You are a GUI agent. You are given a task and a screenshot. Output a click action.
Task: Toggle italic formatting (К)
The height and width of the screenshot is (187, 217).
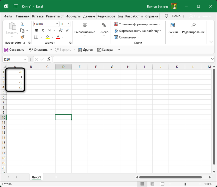(x=43, y=30)
